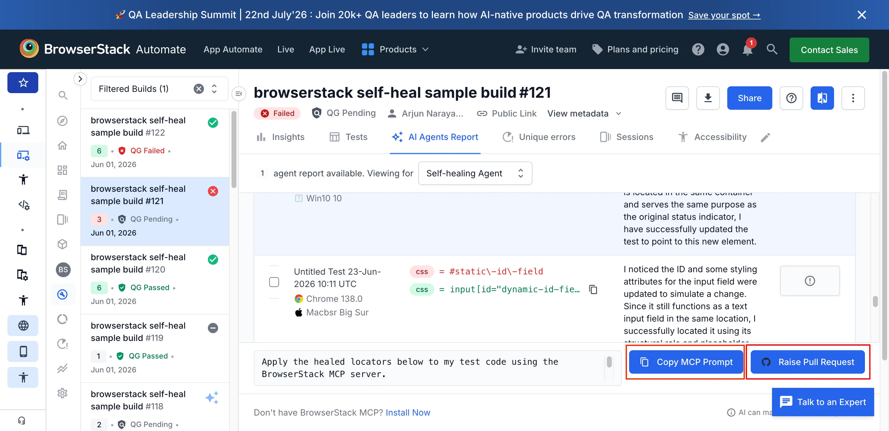Go to App Live in navbar

point(327,49)
